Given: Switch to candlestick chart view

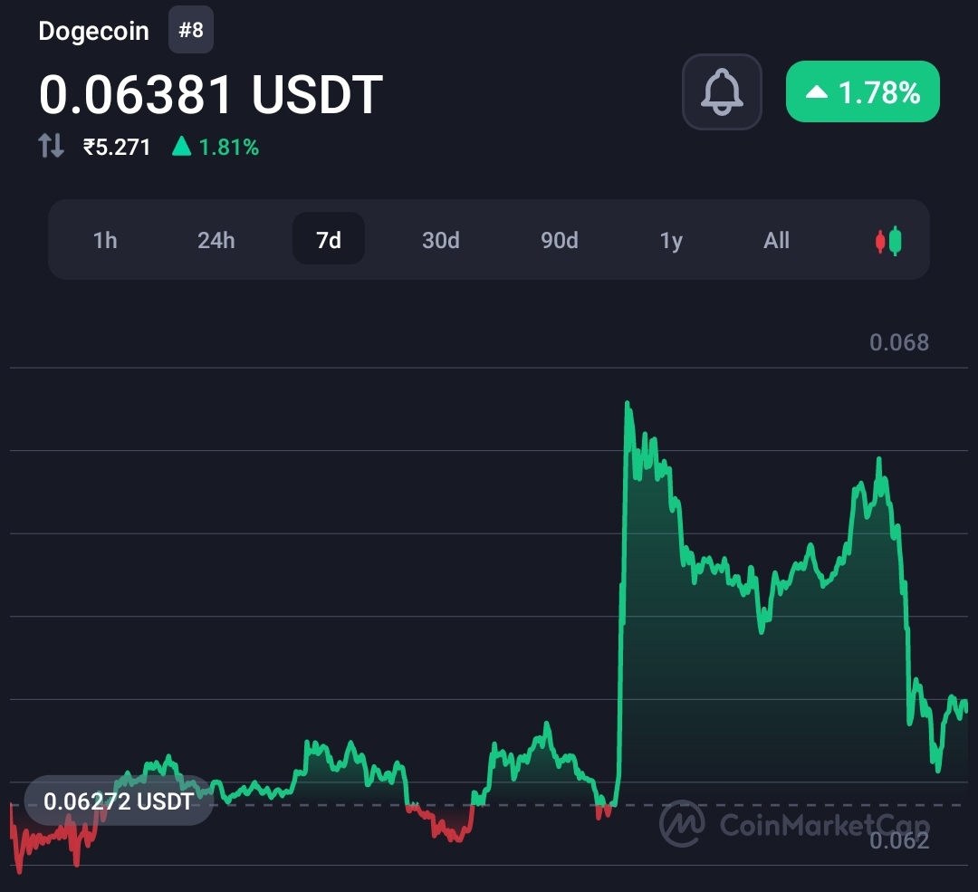Looking at the screenshot, I should point(888,240).
